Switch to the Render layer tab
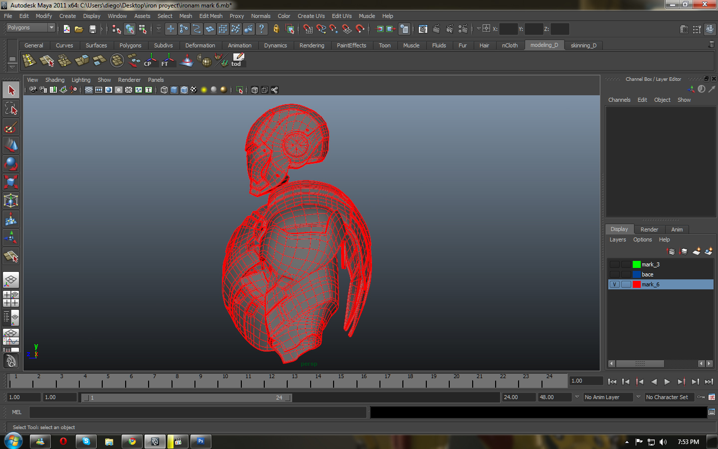The height and width of the screenshot is (449, 718). [x=649, y=229]
